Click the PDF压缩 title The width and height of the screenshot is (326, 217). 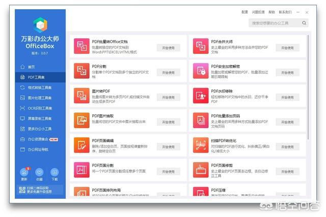pos(218,190)
